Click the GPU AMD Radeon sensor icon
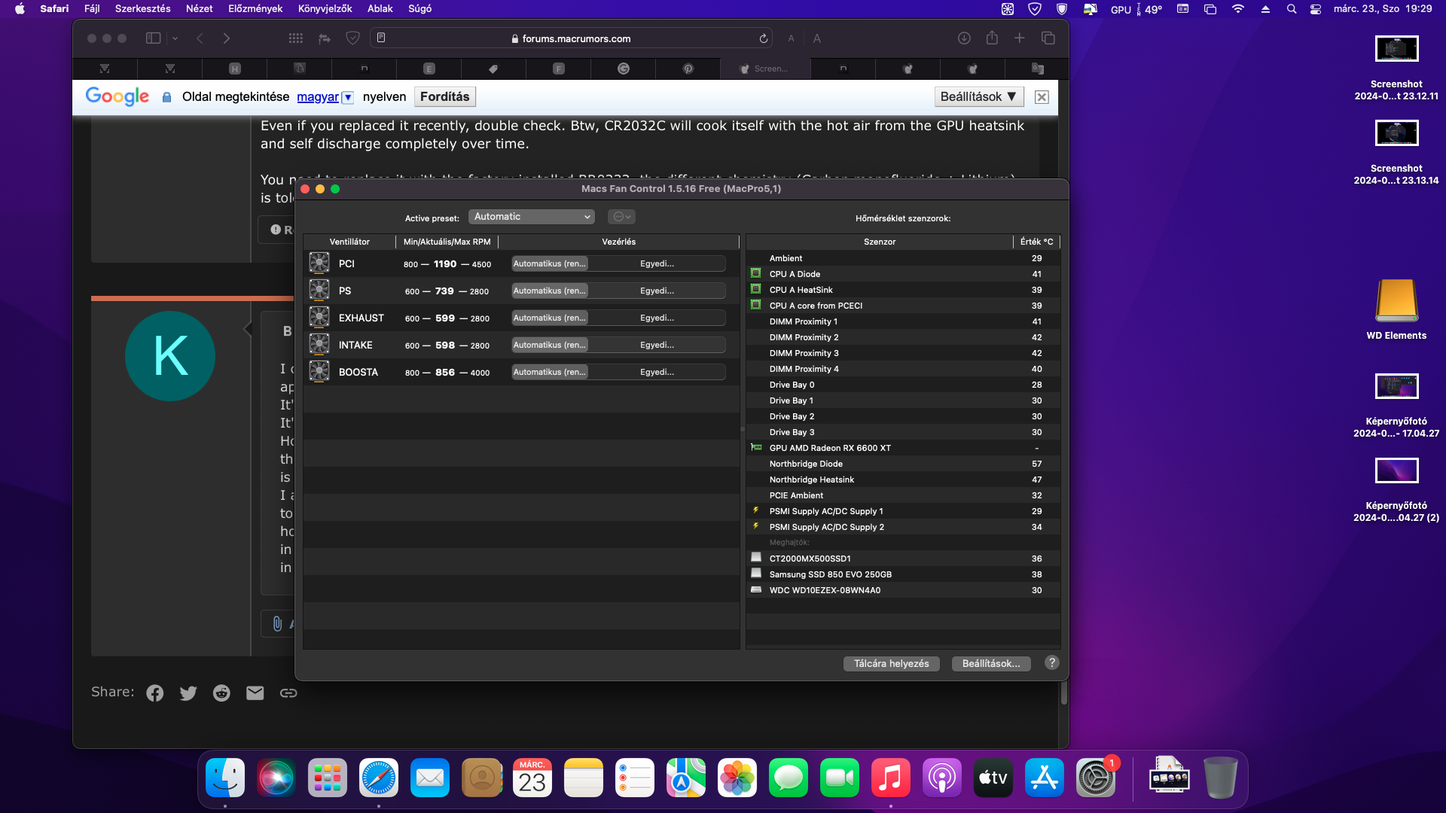 [x=756, y=447]
